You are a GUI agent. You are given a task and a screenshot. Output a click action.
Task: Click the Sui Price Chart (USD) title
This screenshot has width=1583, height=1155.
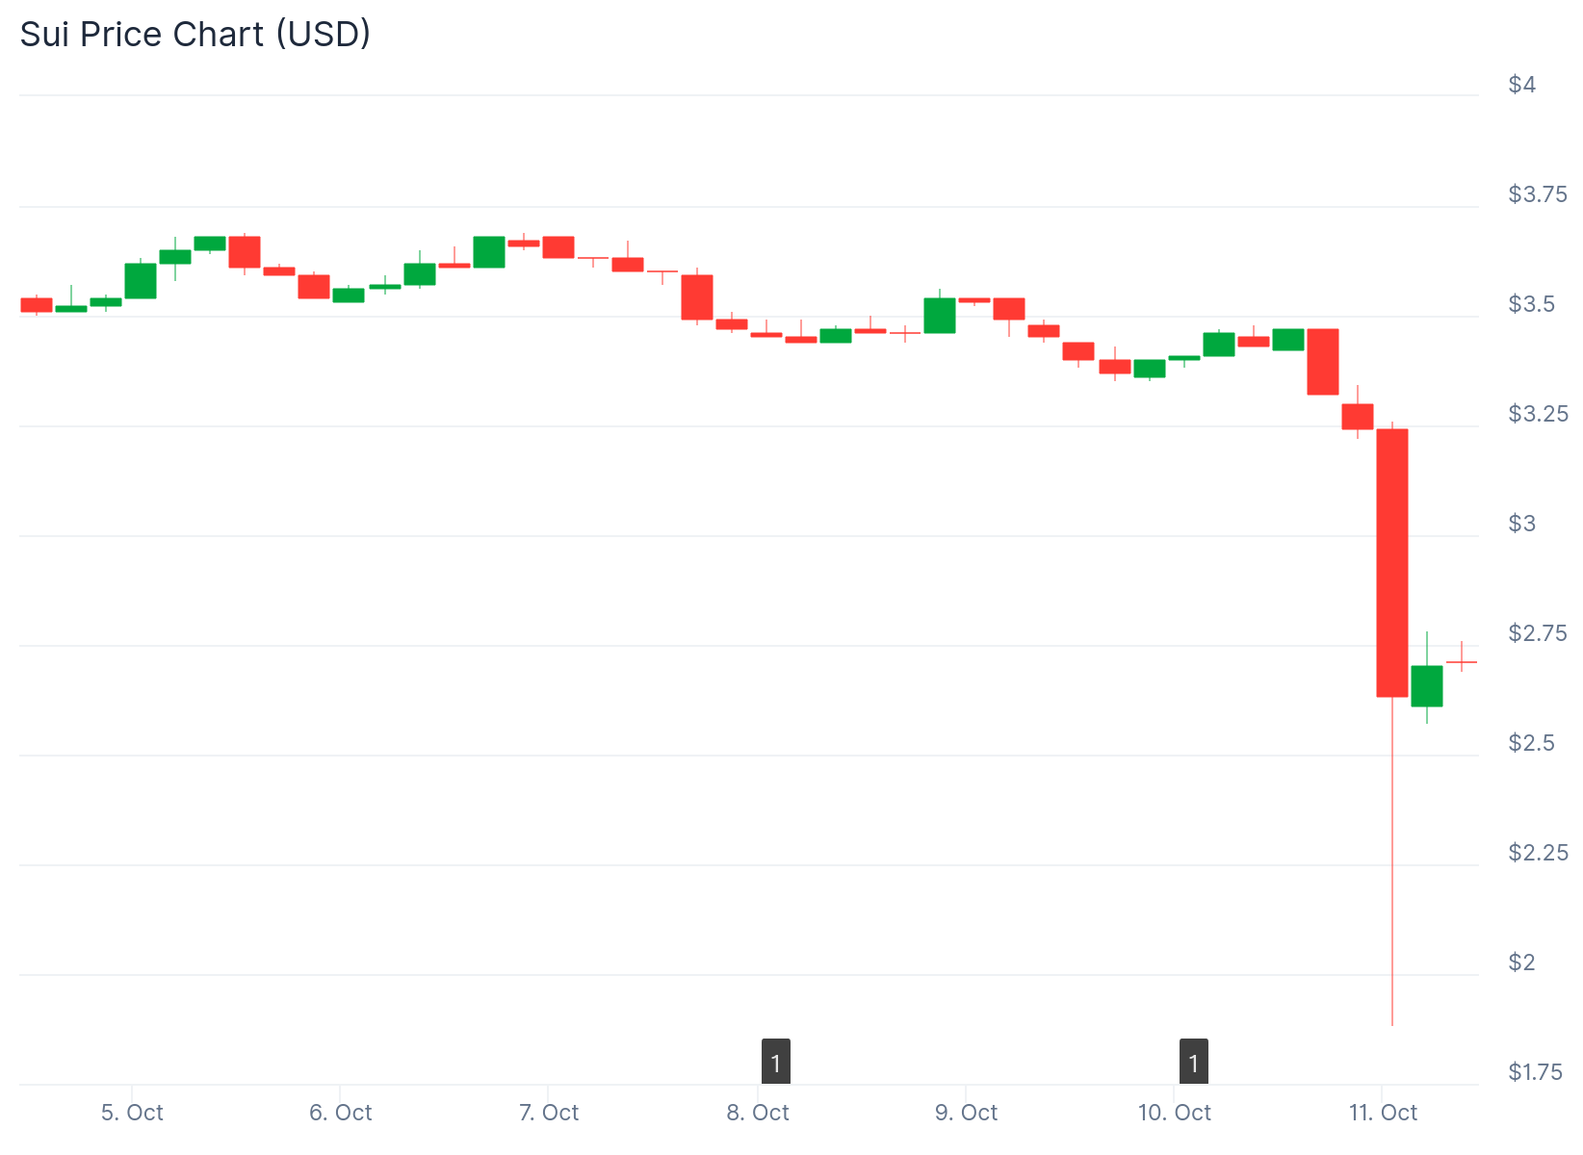(x=195, y=35)
